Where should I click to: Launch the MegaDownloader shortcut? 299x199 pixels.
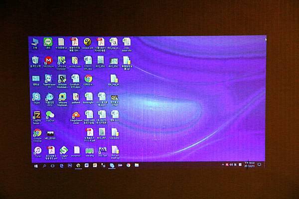(76, 118)
